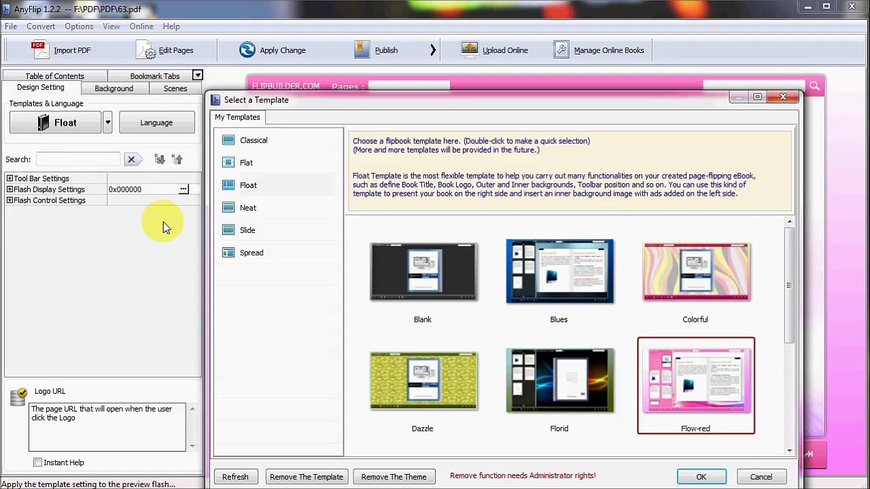The width and height of the screenshot is (870, 489).
Task: Click the theme list scroll up arrow
Action: click(x=789, y=221)
